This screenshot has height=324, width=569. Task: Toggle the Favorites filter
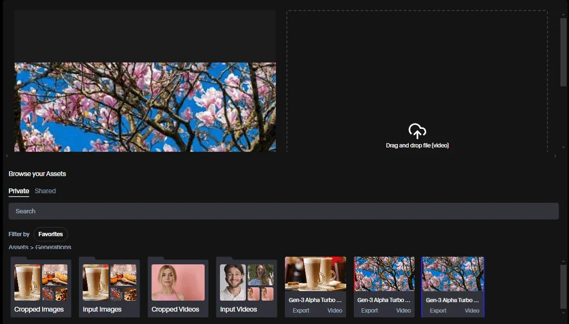[x=51, y=234]
